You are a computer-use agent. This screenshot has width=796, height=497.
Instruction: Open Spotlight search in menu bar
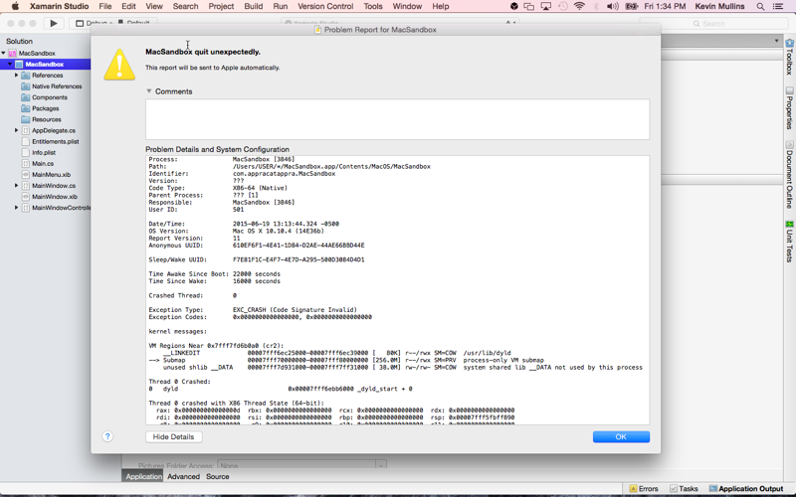pyautogui.click(x=760, y=7)
